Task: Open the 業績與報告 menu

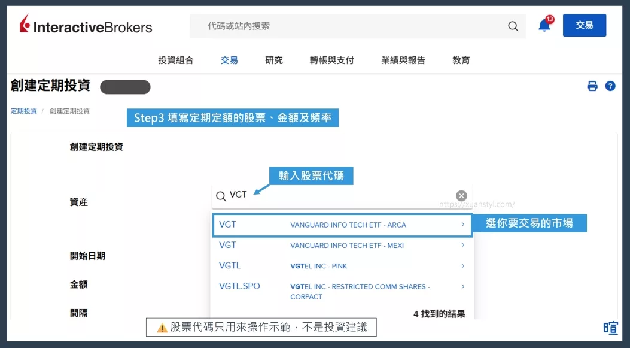Action: [x=403, y=60]
